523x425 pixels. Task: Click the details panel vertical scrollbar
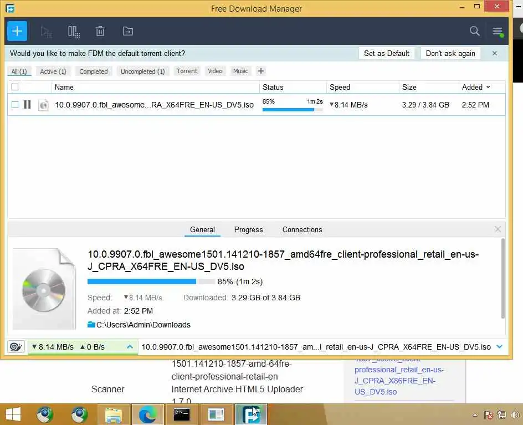click(503, 279)
